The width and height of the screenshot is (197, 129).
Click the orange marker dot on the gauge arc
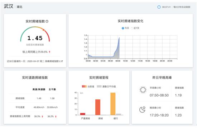pos(43,30)
